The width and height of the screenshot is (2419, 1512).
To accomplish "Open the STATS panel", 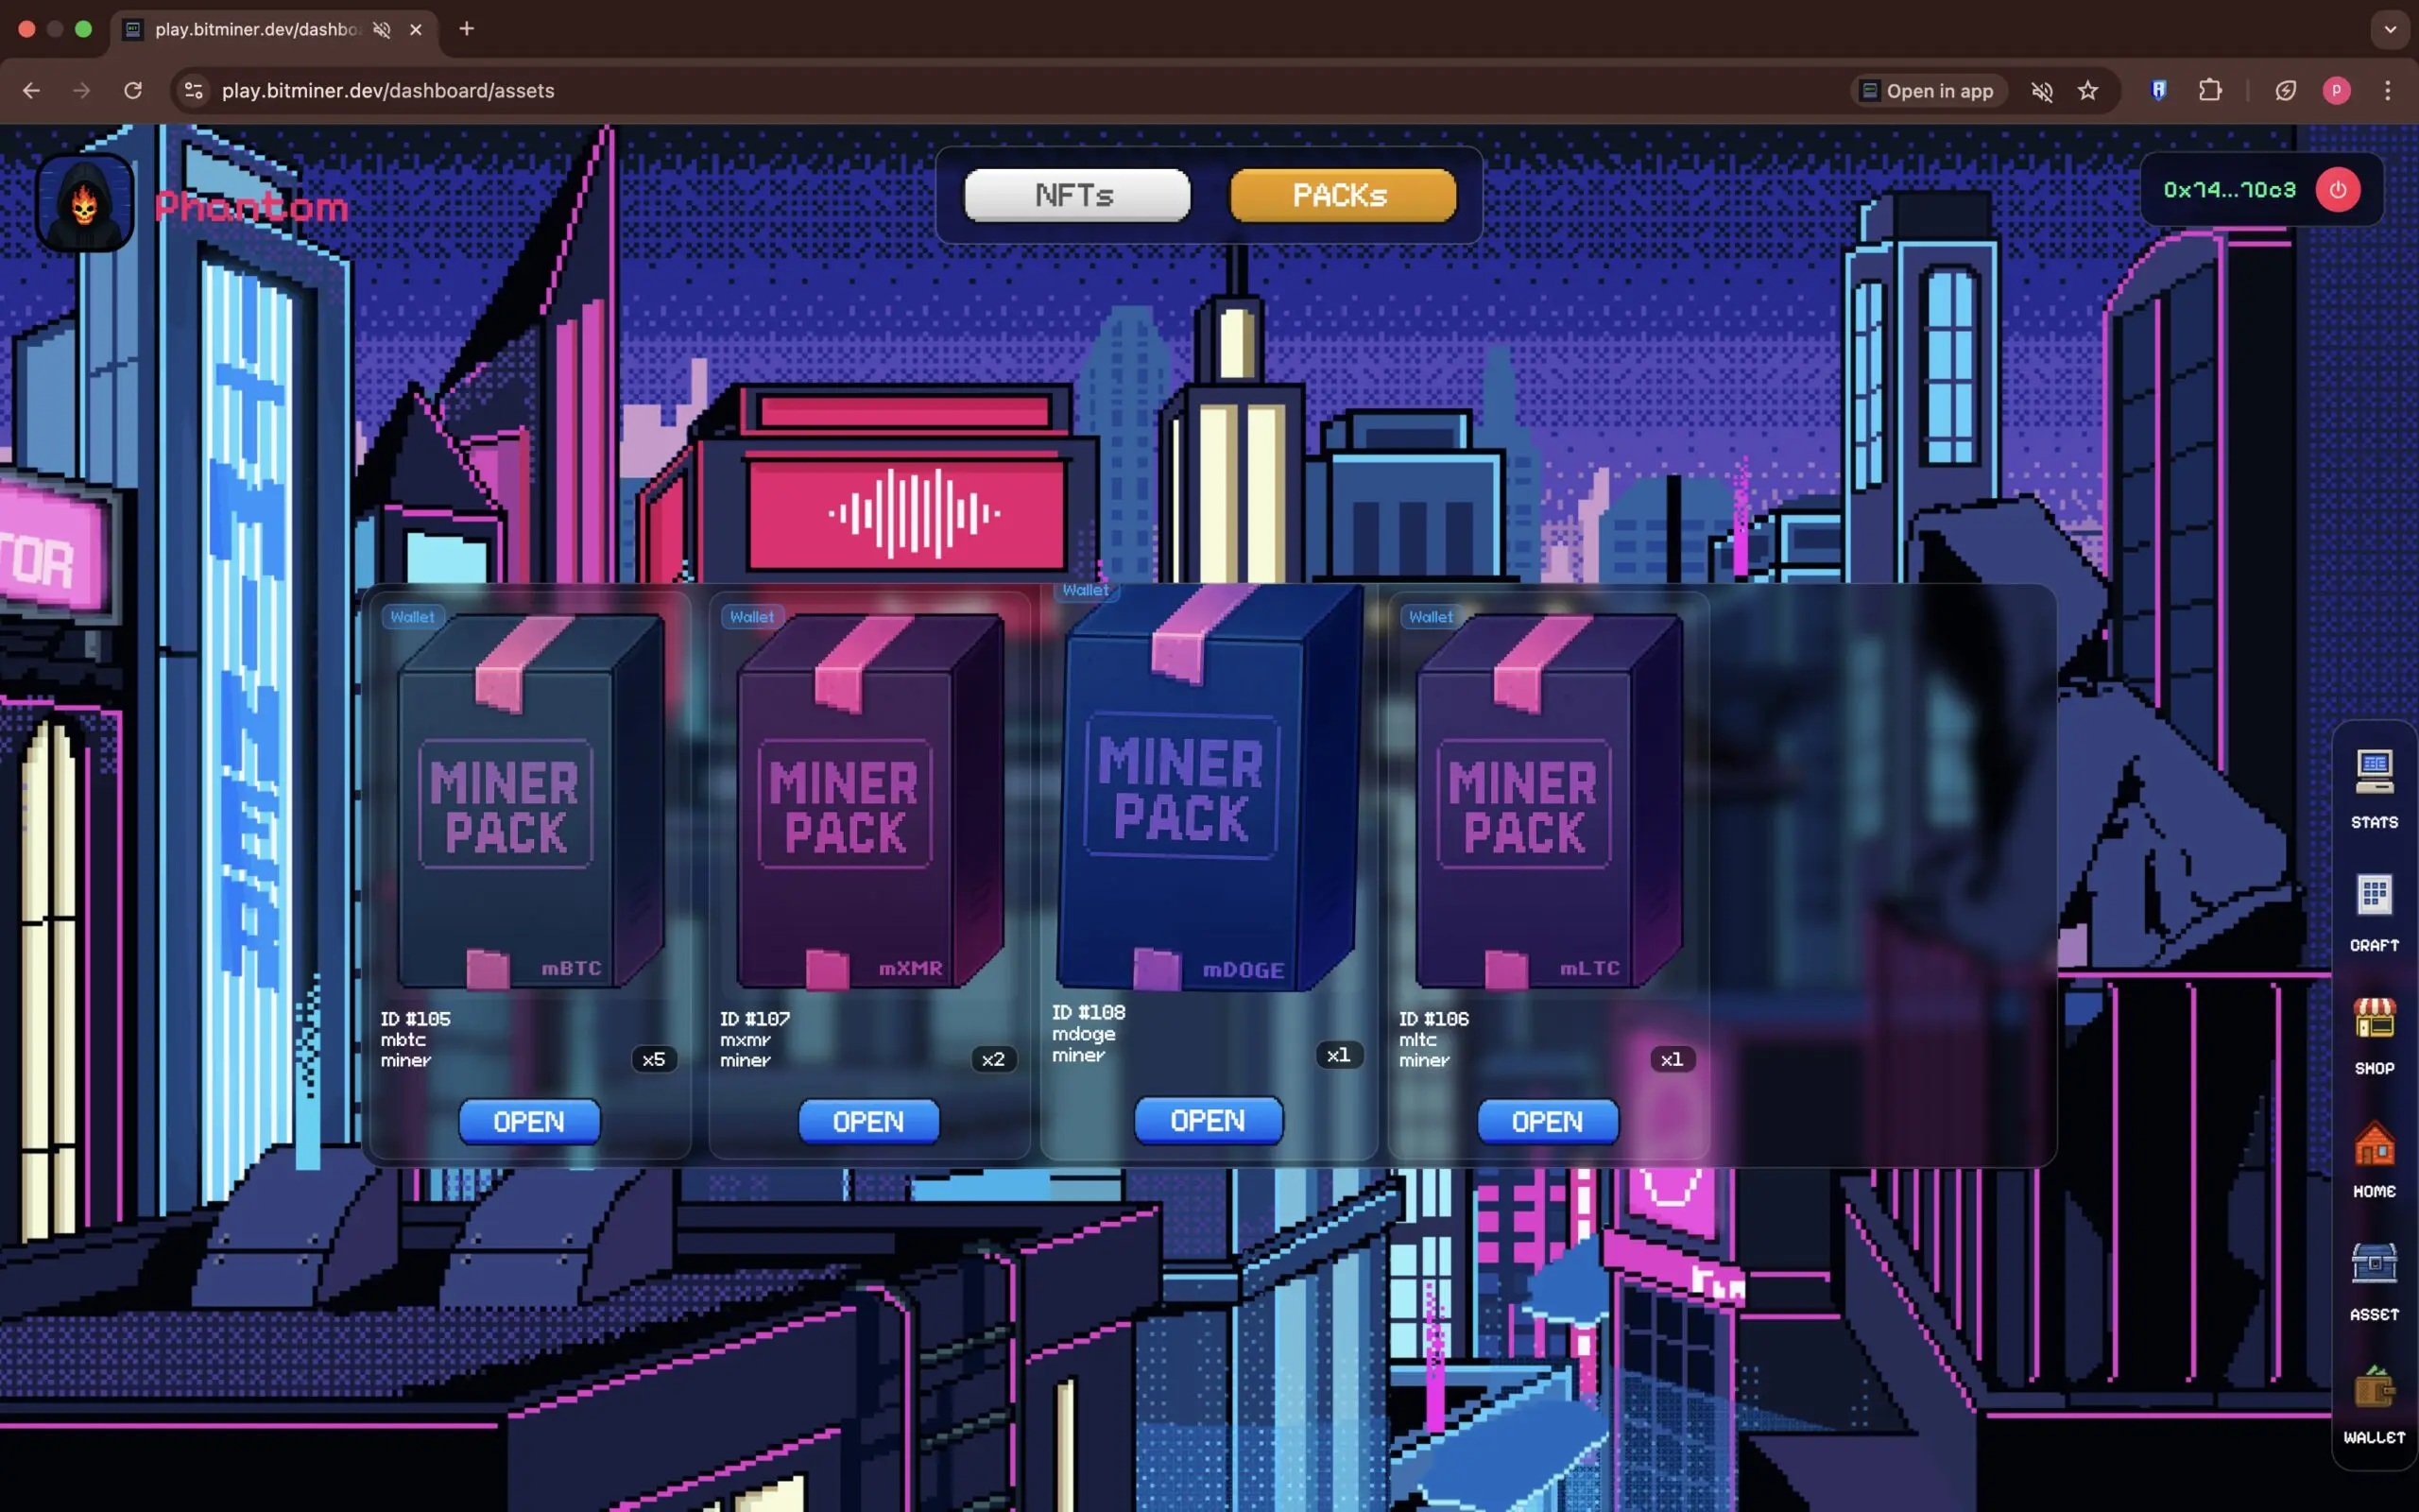I will coord(2373,785).
